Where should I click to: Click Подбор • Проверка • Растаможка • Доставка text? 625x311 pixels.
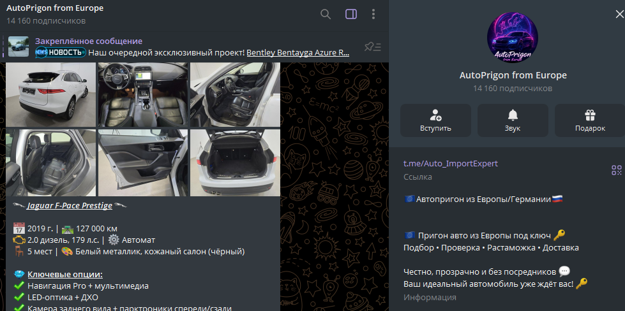491,248
